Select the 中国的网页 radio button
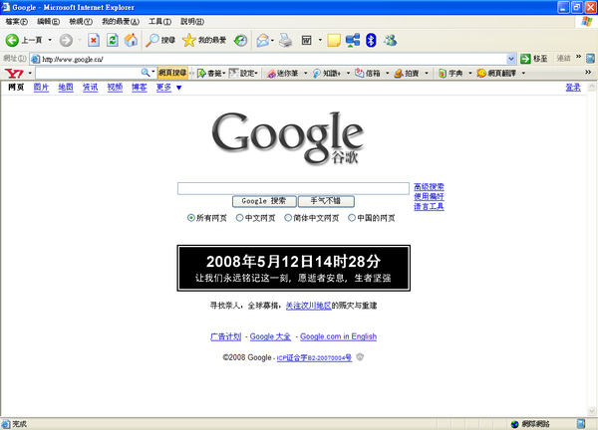The width and height of the screenshot is (598, 430). coord(352,218)
